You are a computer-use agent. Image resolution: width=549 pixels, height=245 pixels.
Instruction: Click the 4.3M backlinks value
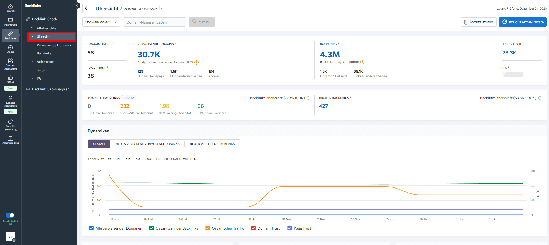[330, 54]
